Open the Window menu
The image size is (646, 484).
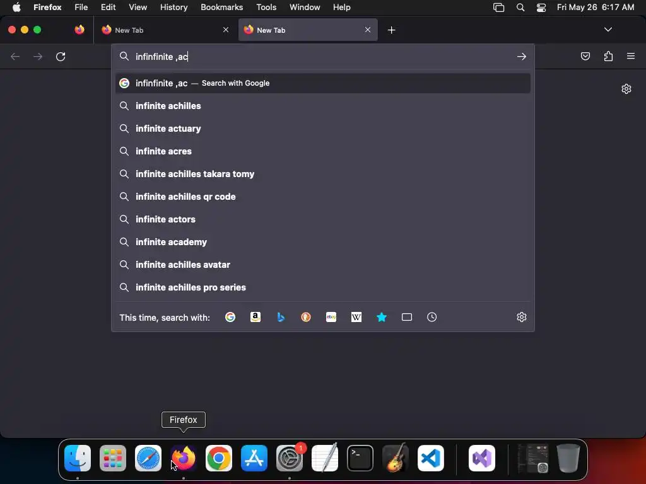(x=305, y=8)
